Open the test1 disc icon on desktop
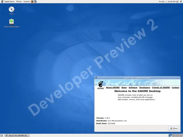Screen dimensions: 183x137 (x=11, y=10)
